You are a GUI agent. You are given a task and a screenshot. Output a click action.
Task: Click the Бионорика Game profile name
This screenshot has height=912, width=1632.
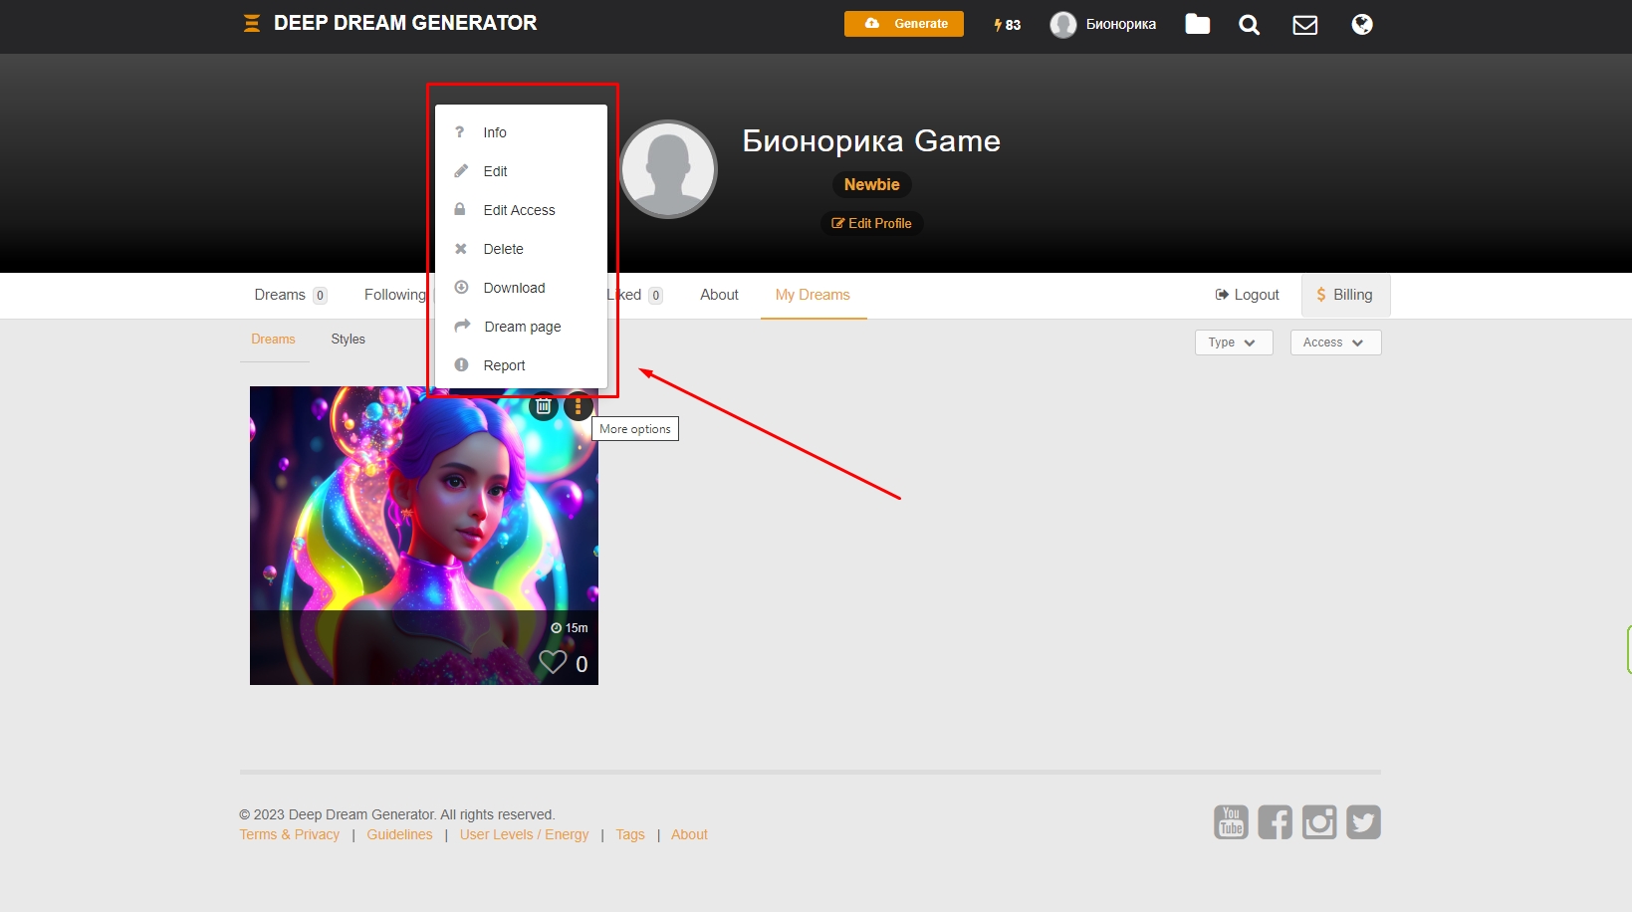coord(871,141)
